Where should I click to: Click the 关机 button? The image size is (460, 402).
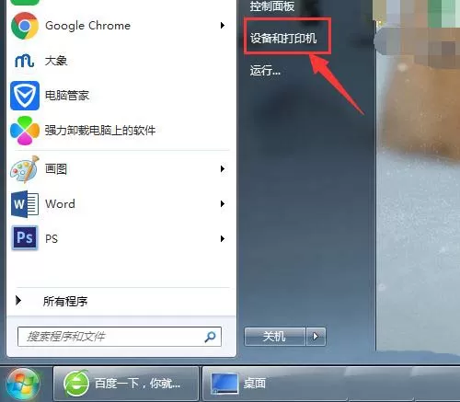[x=275, y=337]
